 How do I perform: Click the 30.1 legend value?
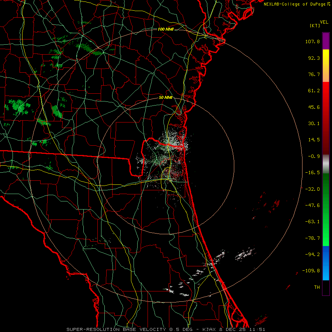pos(314,124)
